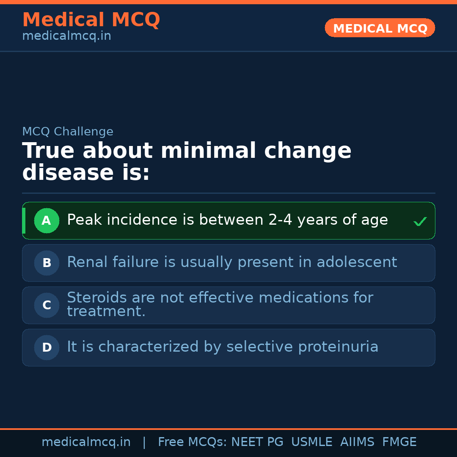Image resolution: width=457 pixels, height=457 pixels.
Task: Click the green accent bar on option A
Action: pyautogui.click(x=24, y=220)
